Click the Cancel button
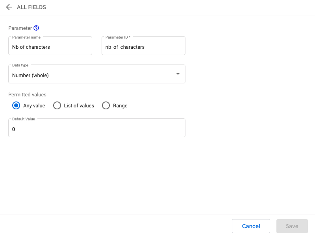 pyautogui.click(x=251, y=226)
